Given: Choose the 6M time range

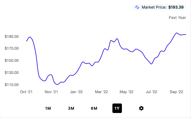Looking at the screenshot, I should (x=94, y=108).
